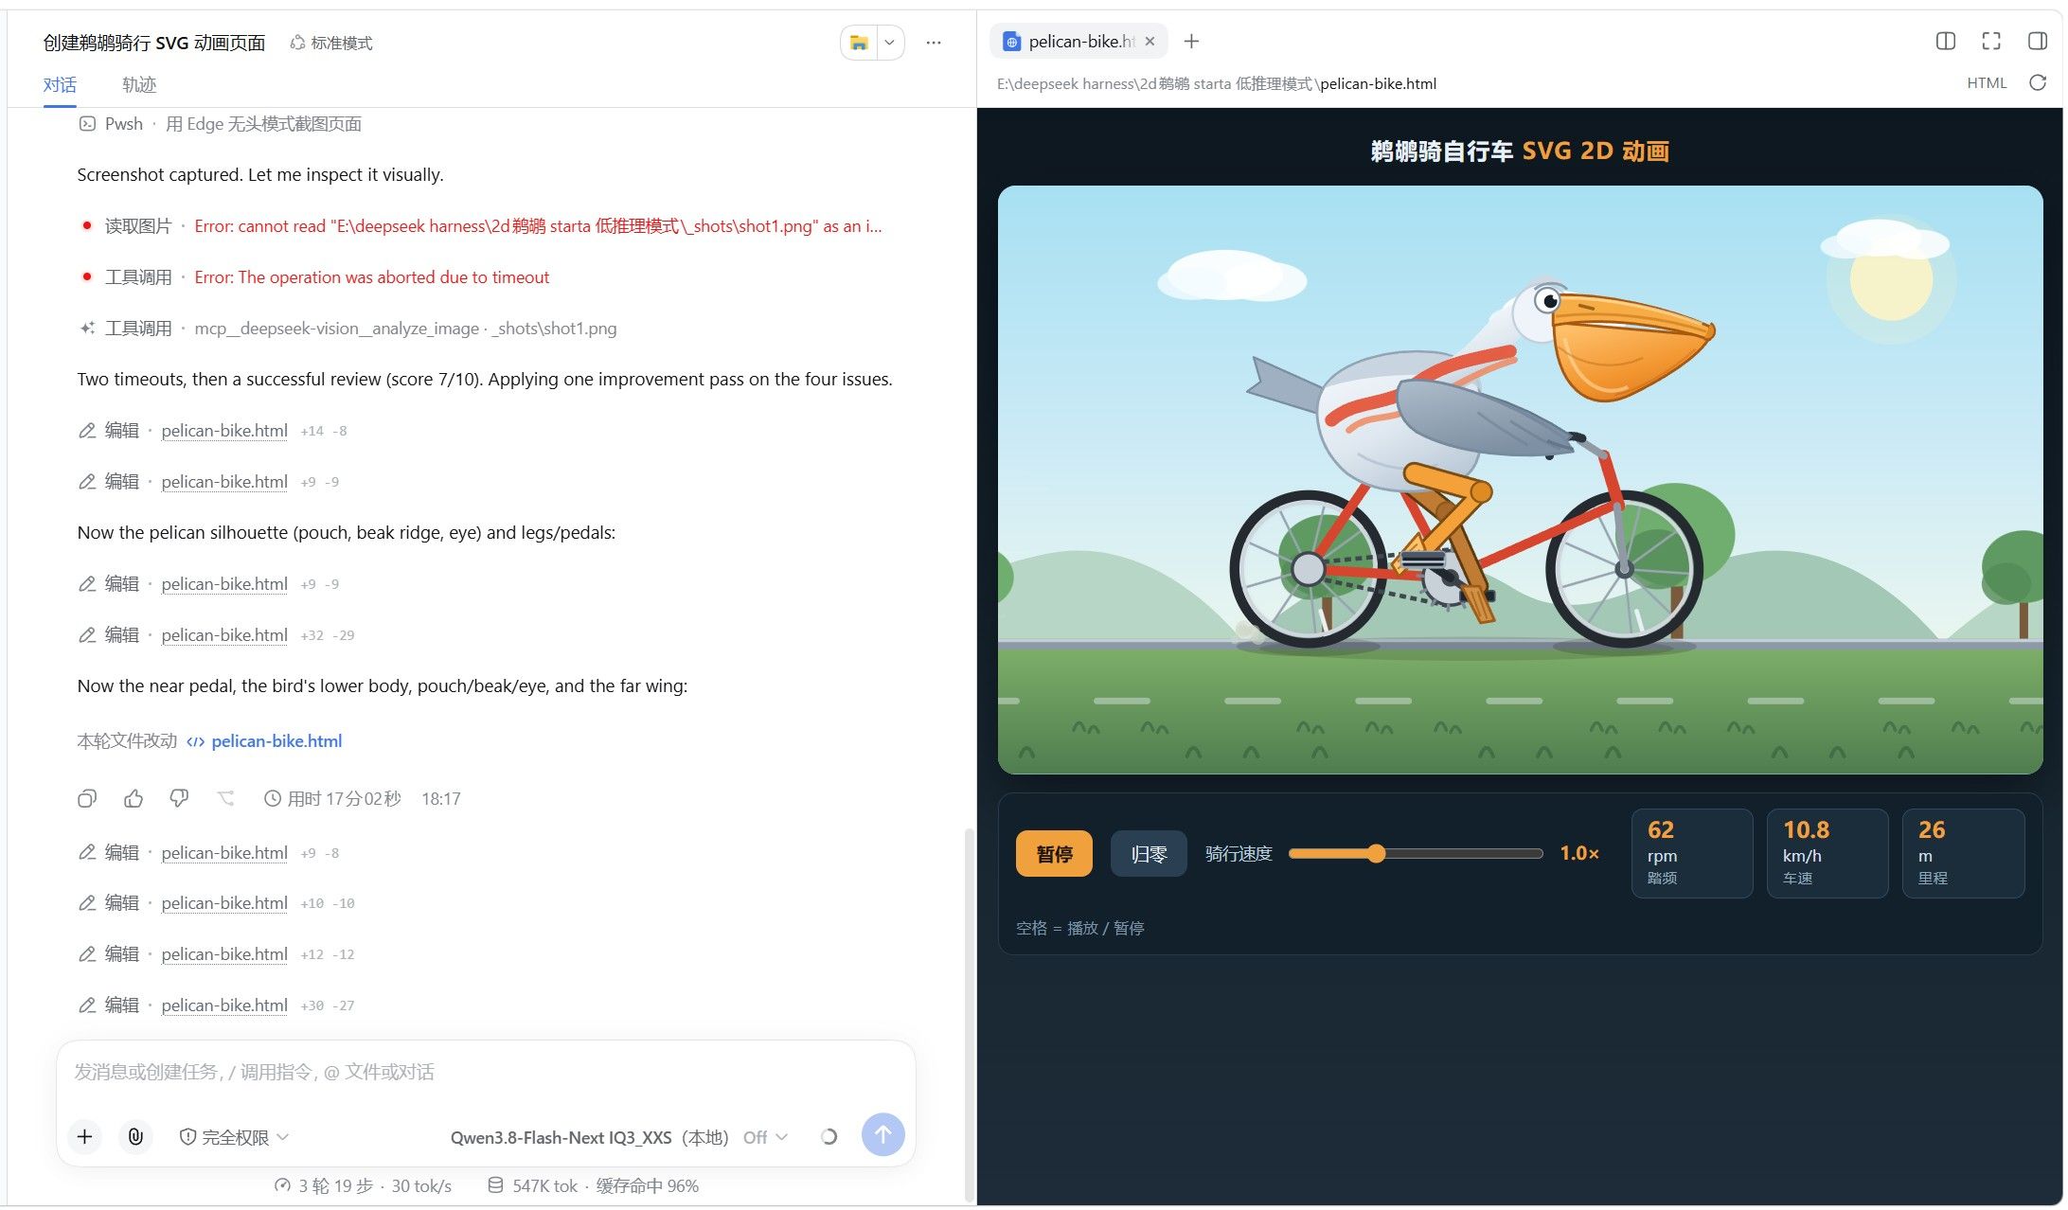Copy the response with copy icon
The height and width of the screenshot is (1210, 2068).
pos(87,798)
